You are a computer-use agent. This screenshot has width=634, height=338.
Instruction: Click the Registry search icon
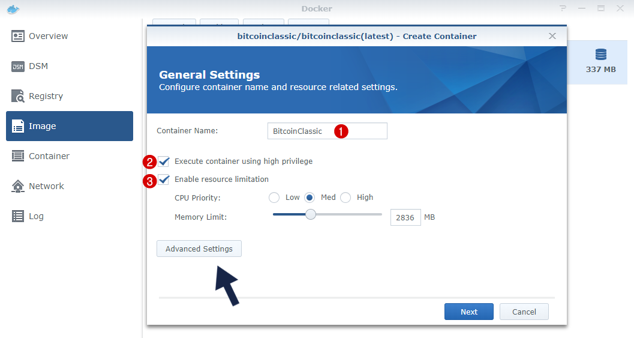click(18, 96)
